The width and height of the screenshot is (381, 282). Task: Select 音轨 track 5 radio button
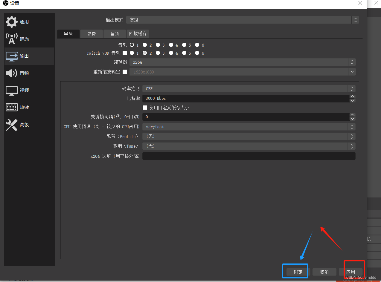(x=184, y=45)
